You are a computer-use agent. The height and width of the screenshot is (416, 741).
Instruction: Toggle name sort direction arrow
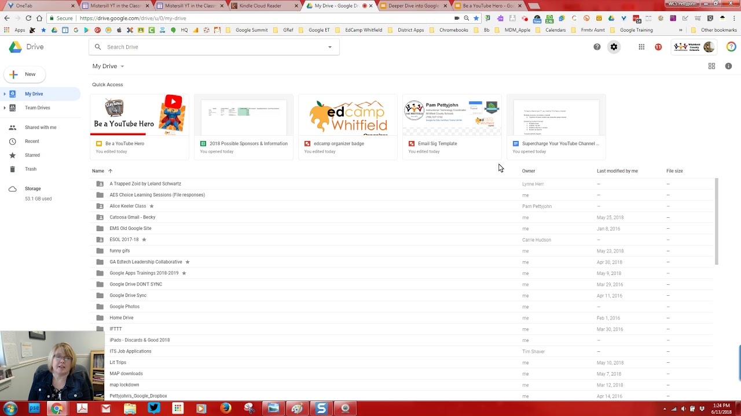click(110, 171)
